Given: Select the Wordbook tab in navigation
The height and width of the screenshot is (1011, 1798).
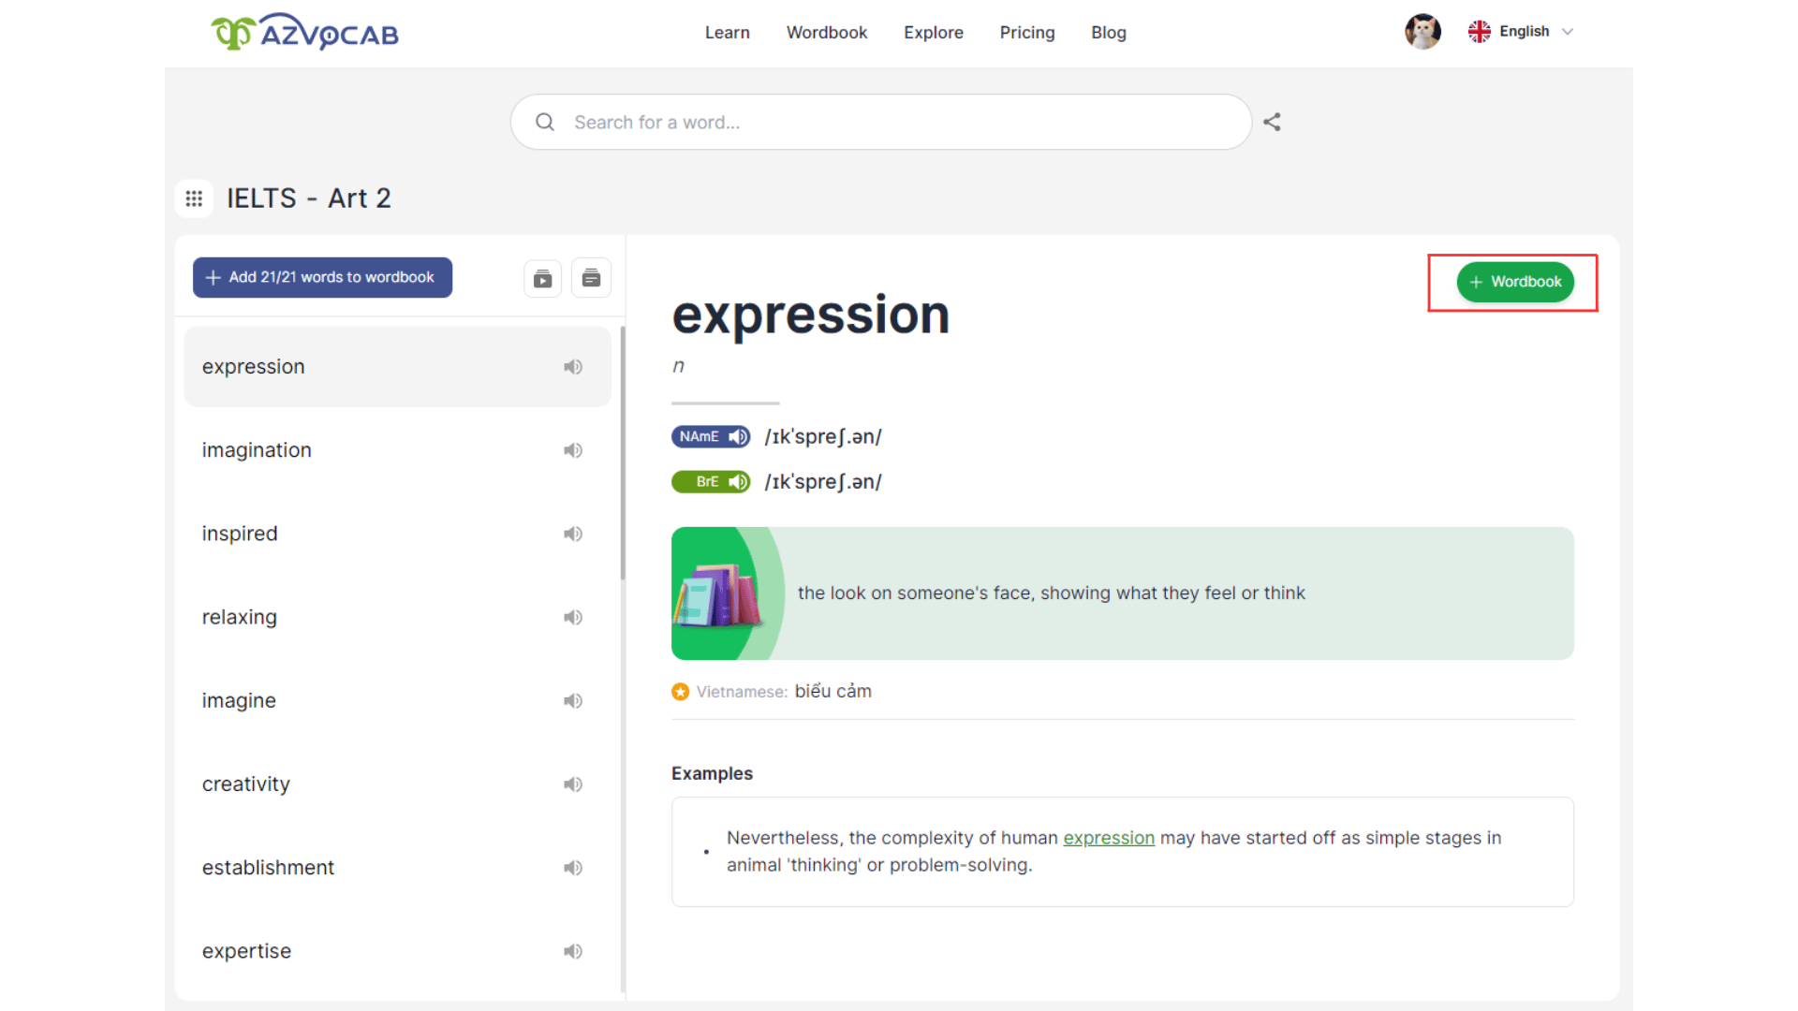Looking at the screenshot, I should [x=828, y=32].
